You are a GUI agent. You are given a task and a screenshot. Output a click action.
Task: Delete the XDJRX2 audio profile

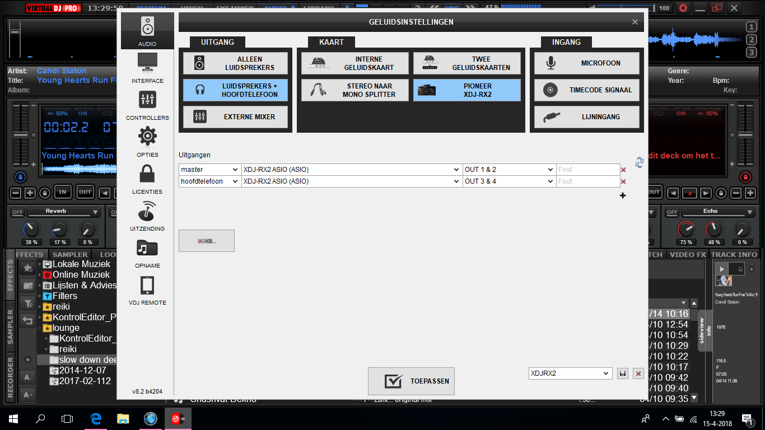638,373
